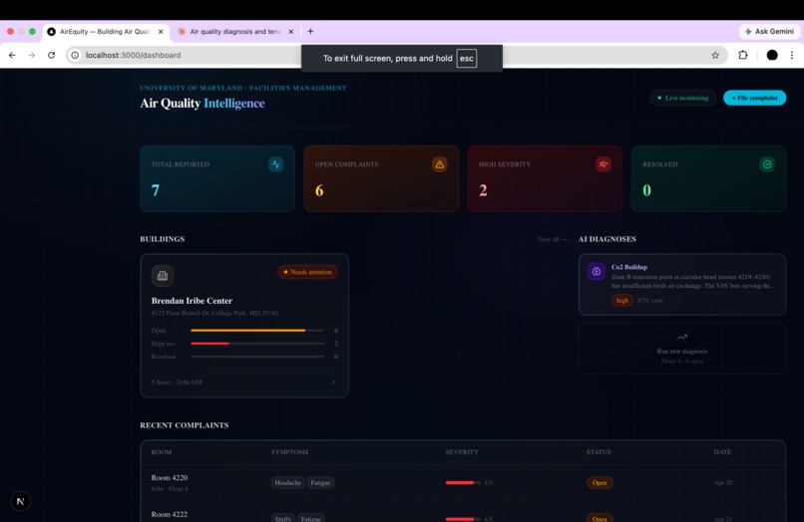
Task: Click the Open Complaints warning triangle icon
Action: 440,164
